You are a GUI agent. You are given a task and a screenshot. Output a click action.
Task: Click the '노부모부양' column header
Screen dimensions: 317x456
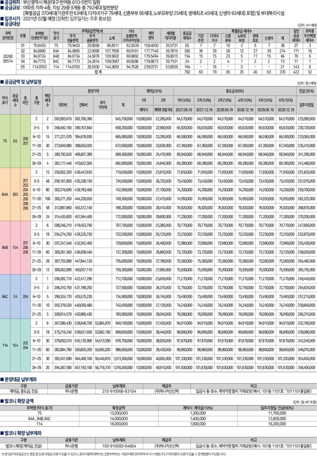click(242, 38)
